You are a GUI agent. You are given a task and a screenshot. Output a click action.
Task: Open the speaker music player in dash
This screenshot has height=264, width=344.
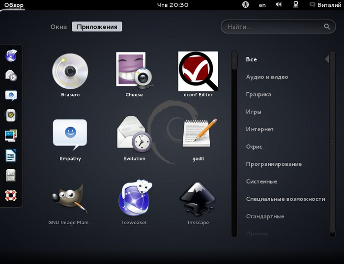(11, 115)
